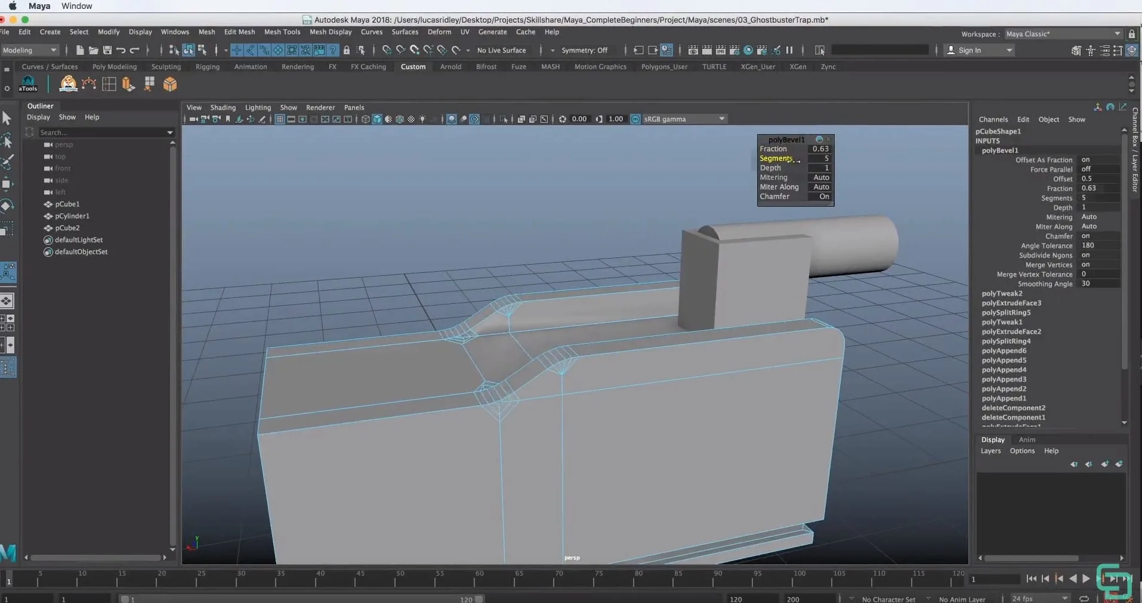Open the Modeling menu set dropdown
Viewport: 1142px width, 603px height.
(x=29, y=50)
